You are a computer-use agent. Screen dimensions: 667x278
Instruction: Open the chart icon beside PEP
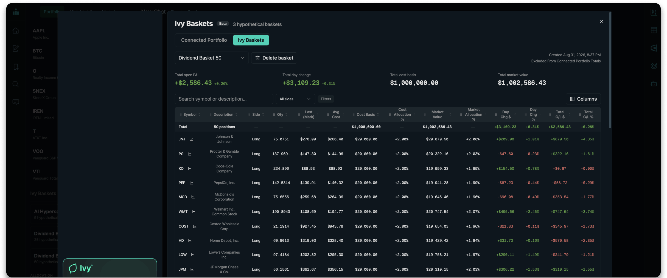point(191,183)
